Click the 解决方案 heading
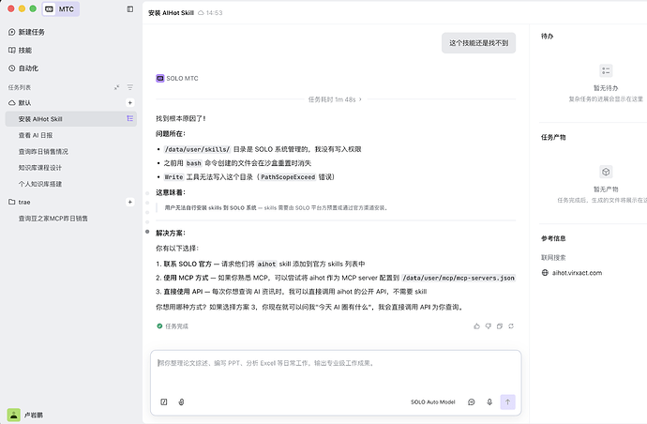This screenshot has width=647, height=424. coord(171,234)
